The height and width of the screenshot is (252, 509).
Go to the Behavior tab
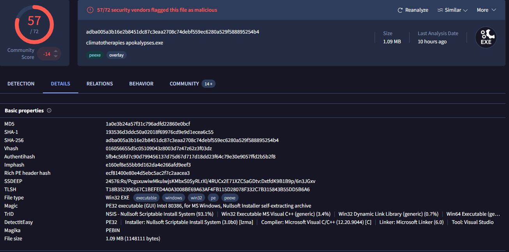pos(141,84)
